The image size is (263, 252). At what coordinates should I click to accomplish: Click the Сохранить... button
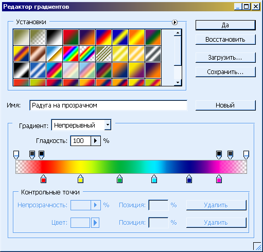coord(225,72)
